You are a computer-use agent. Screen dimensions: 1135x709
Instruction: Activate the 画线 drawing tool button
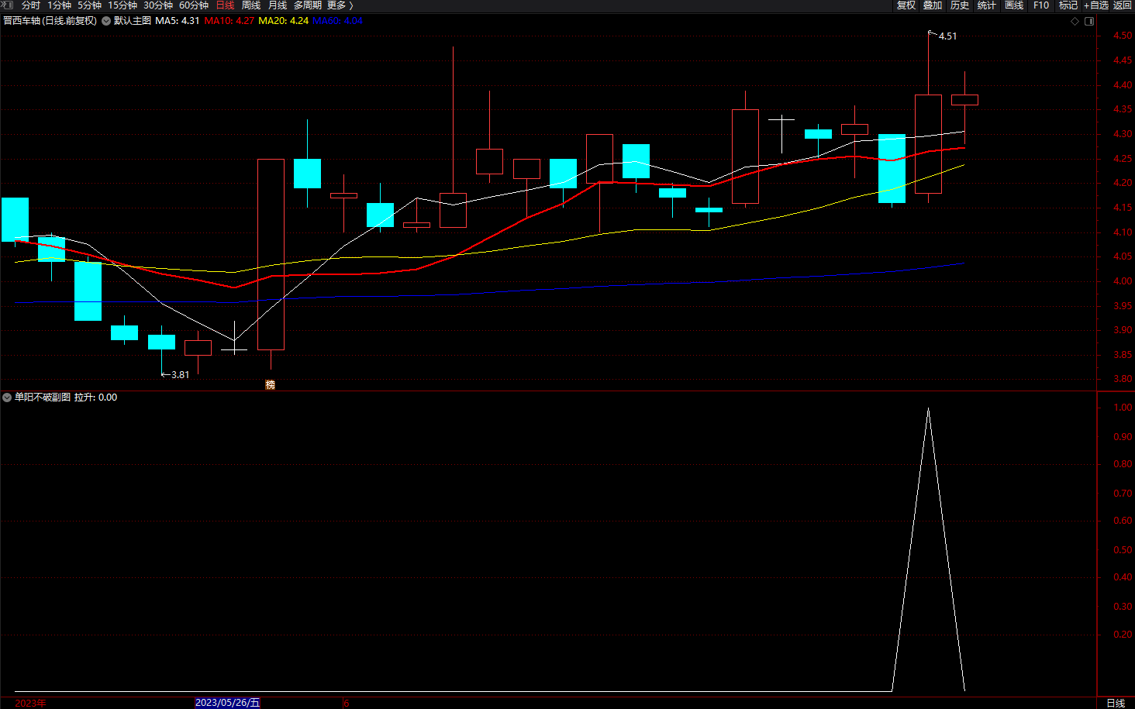point(1014,5)
